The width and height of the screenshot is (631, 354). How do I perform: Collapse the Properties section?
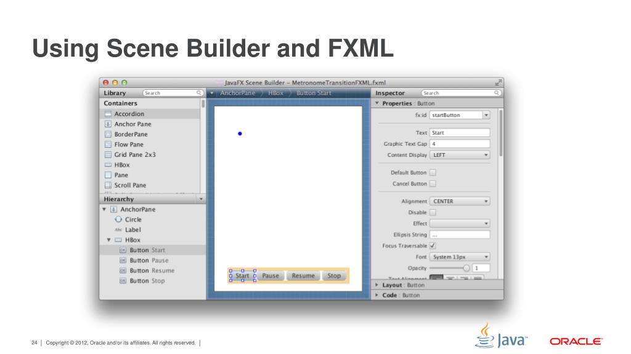pyautogui.click(x=377, y=103)
